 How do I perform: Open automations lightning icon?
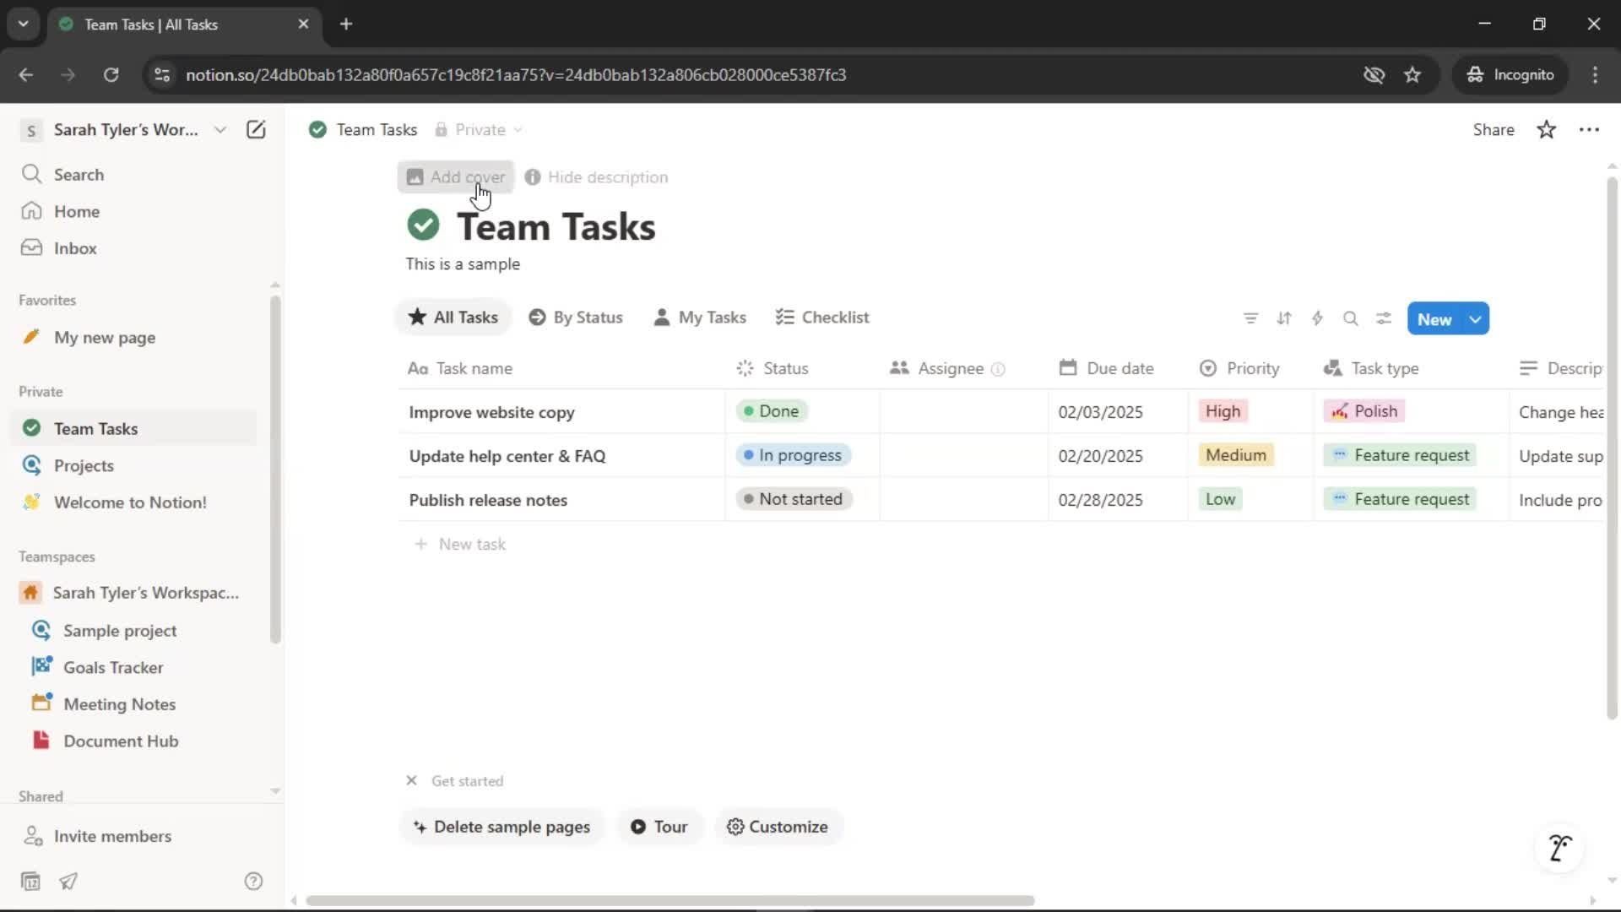[1317, 318]
